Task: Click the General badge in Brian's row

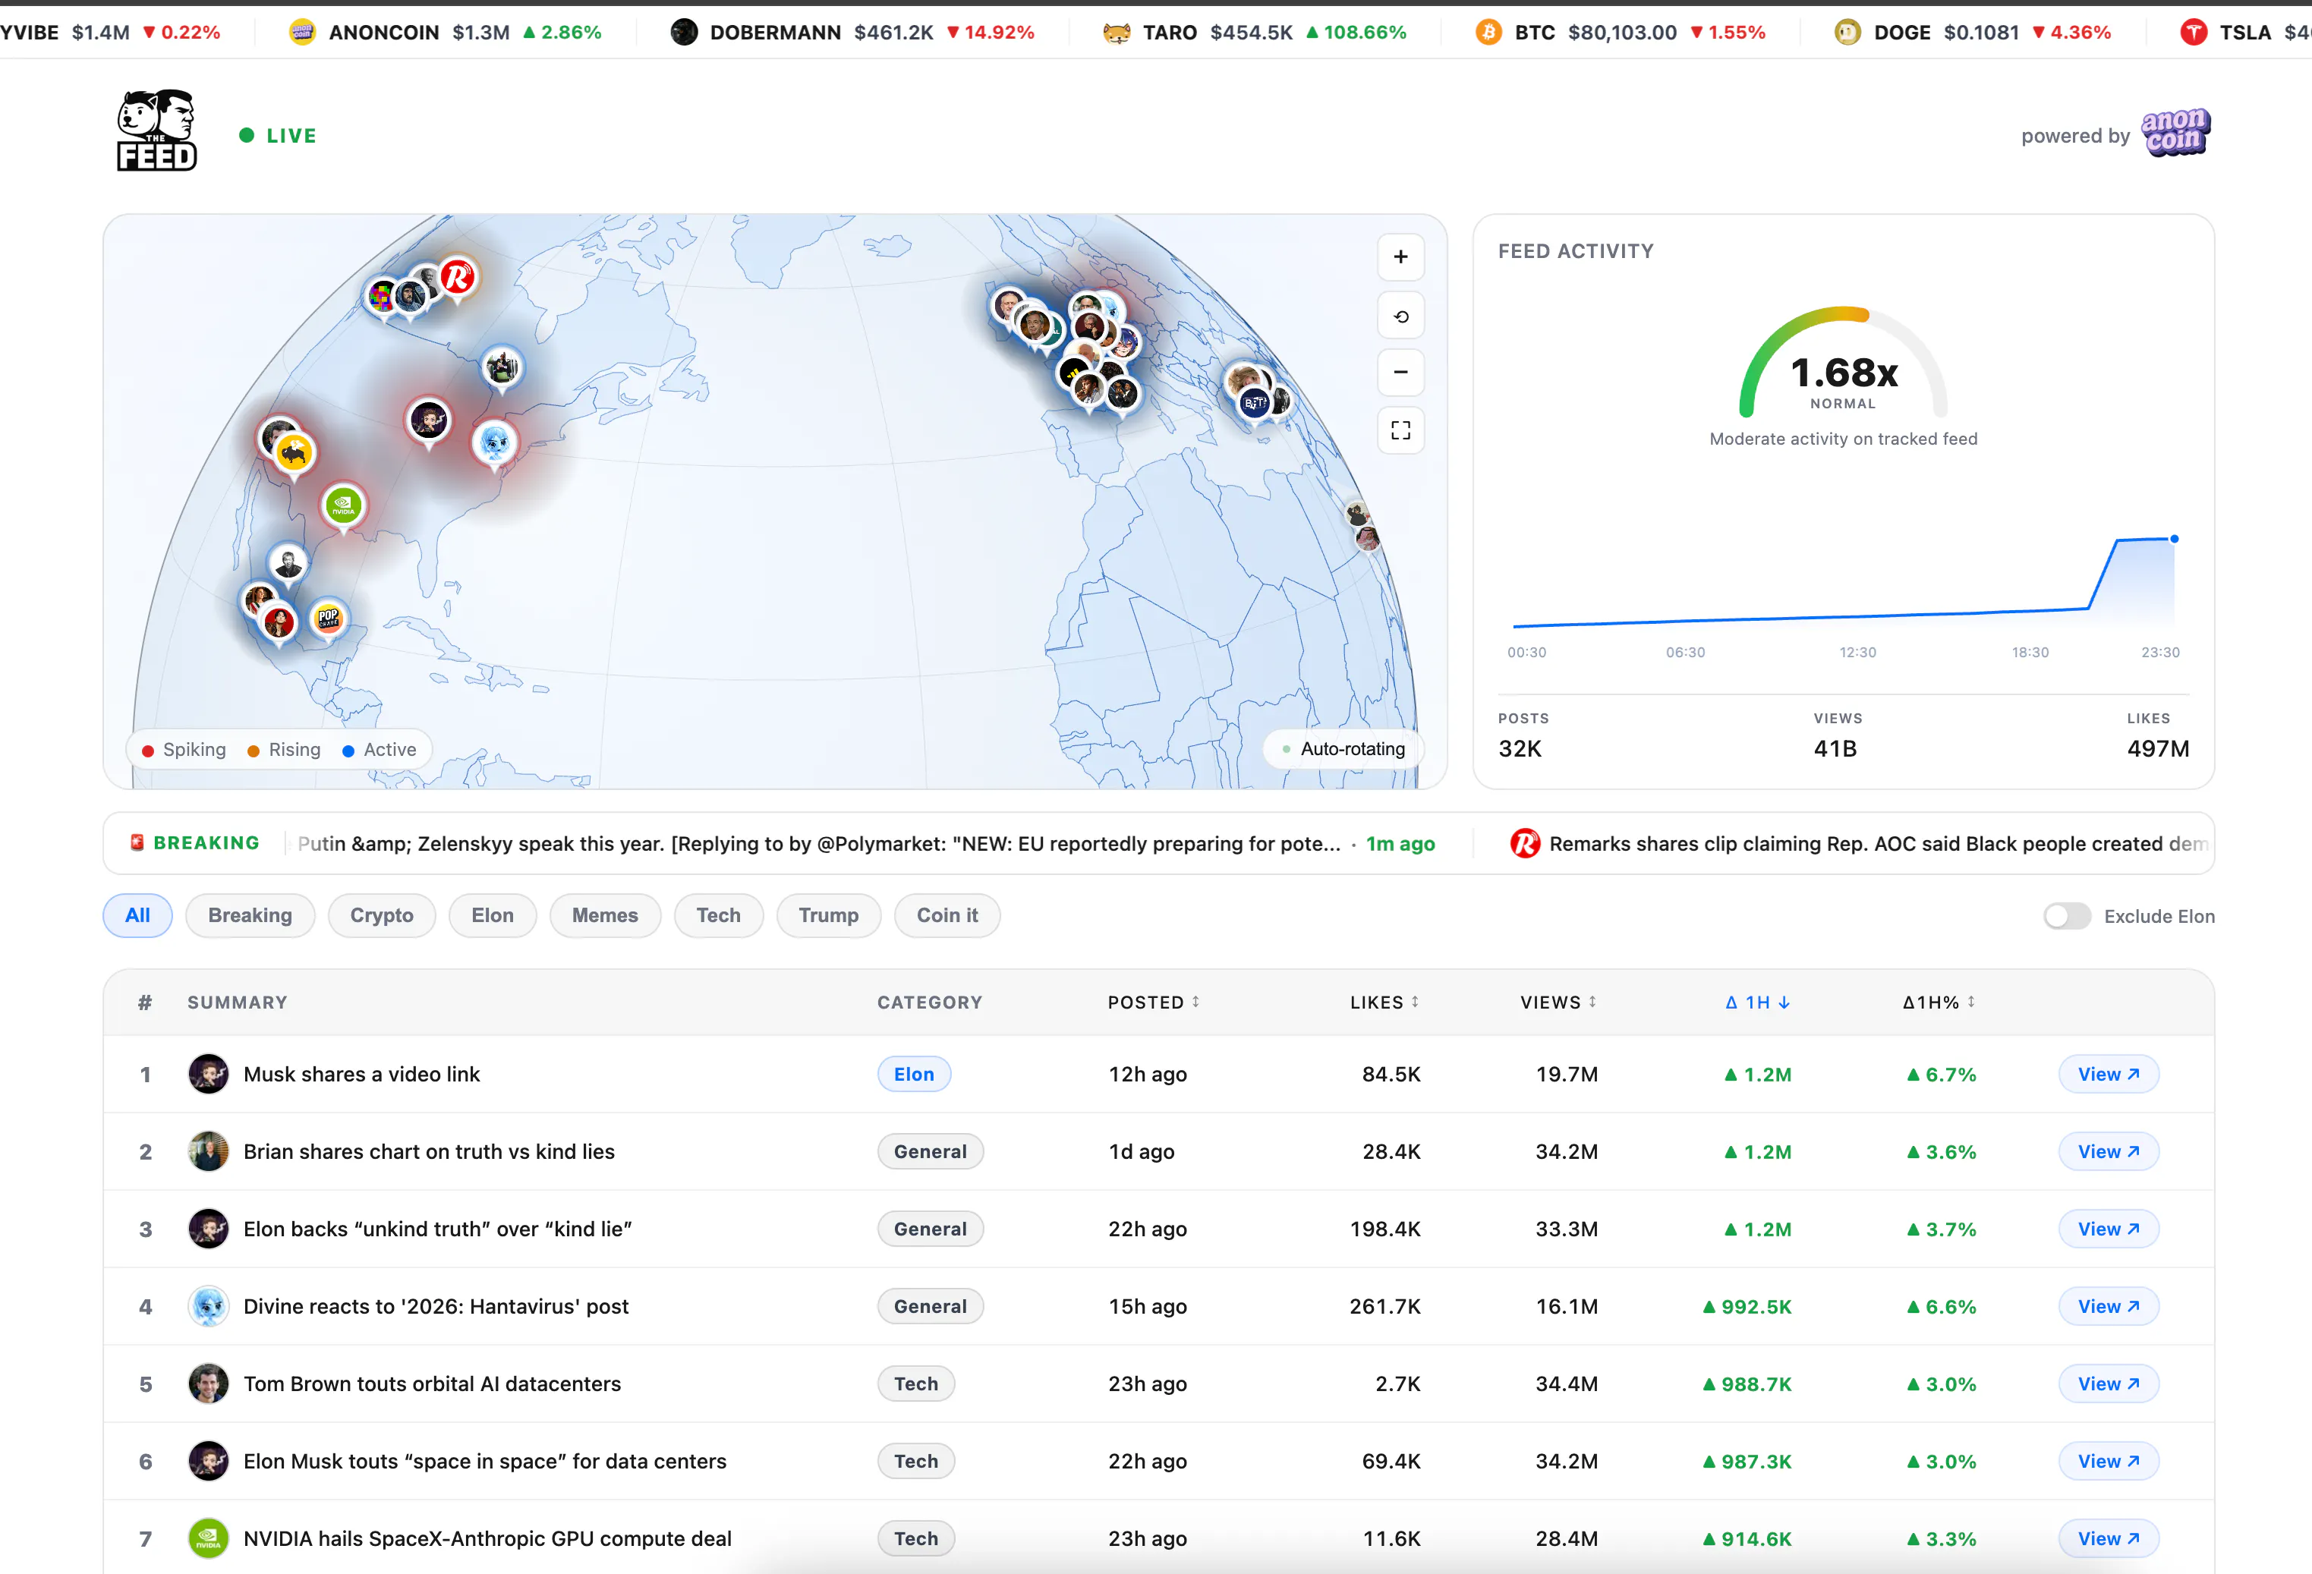Action: 930,1151
